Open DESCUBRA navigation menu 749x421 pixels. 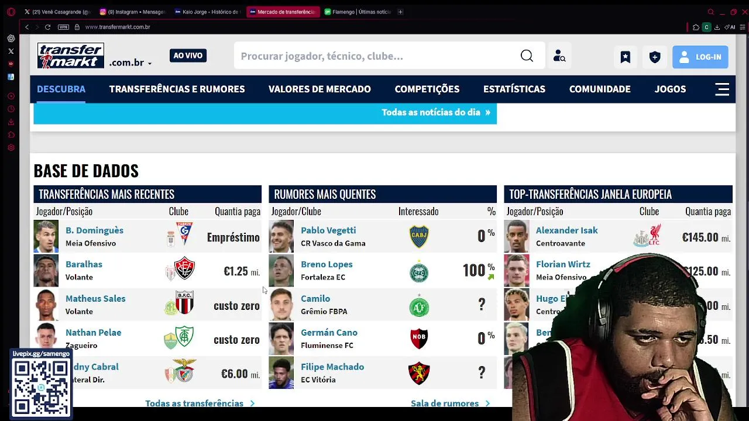pos(61,89)
